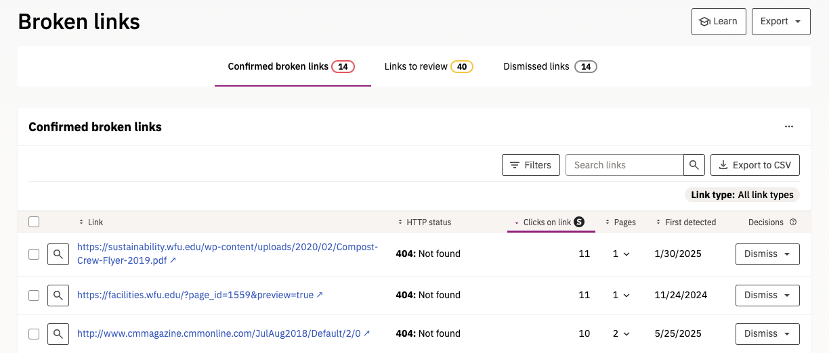The height and width of the screenshot is (353, 829).
Task: Open the Filters button
Action: click(531, 165)
